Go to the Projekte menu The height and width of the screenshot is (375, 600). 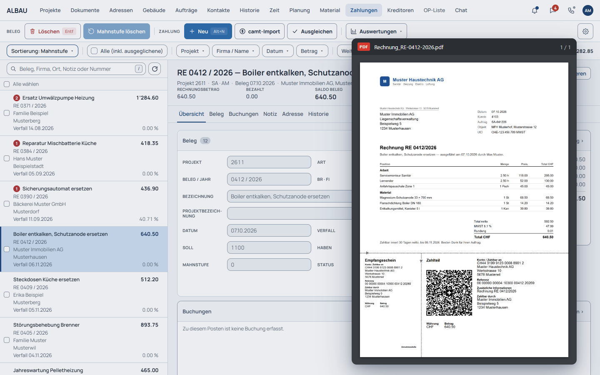[50, 10]
